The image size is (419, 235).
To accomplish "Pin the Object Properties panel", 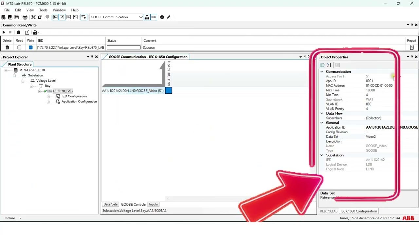I will 412,57.
